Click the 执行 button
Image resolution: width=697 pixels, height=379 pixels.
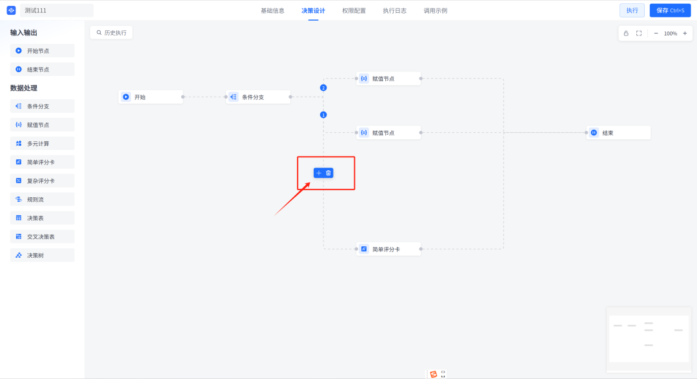[x=632, y=10]
